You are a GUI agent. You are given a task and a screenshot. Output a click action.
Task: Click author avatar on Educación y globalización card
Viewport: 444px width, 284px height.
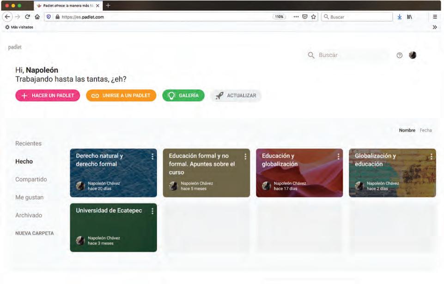(266, 186)
